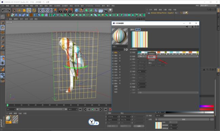220x131 pixels.
Task: Toggle the Alpha channel checkbox
Action: [x=120, y=78]
